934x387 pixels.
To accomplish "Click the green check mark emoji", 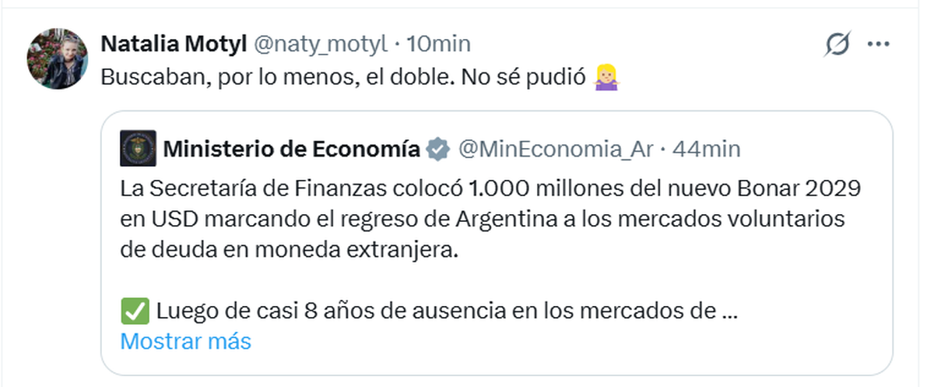I will coord(133,311).
